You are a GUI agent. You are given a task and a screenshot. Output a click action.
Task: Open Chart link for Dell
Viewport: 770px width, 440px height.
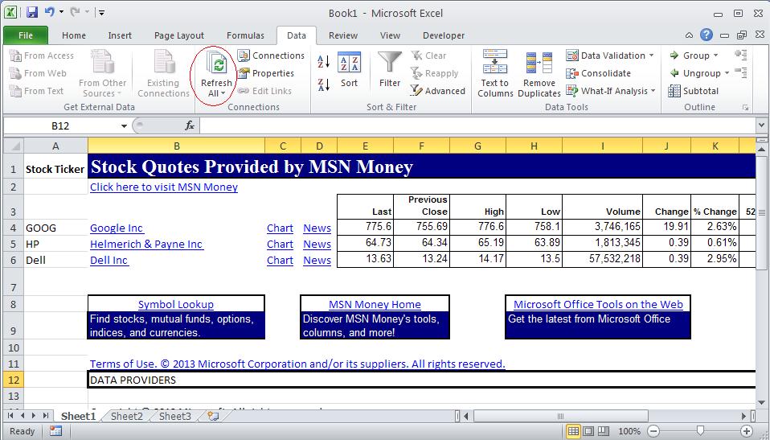[x=280, y=261]
